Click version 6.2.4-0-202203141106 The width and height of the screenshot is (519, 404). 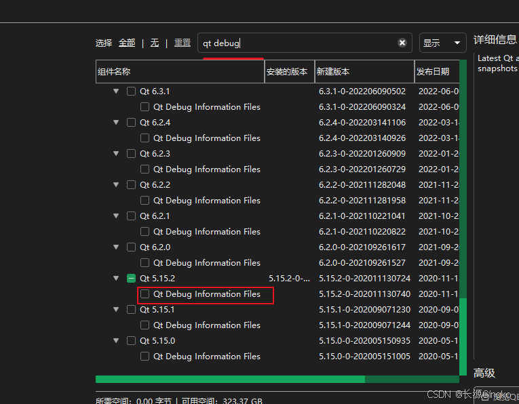(x=362, y=122)
